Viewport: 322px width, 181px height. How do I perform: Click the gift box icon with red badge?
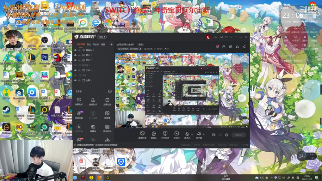pos(217,47)
